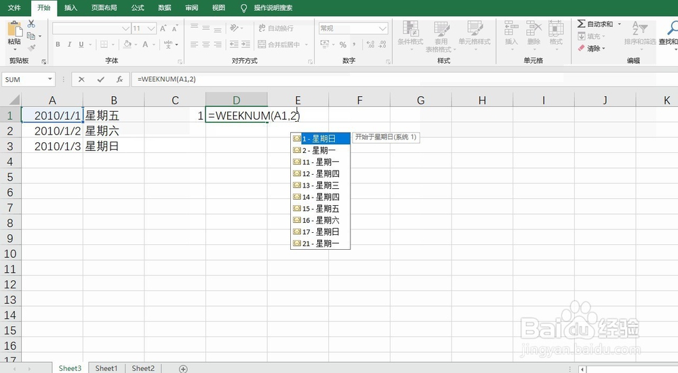Click the center text icon
Screen dimensions: 678x373
[206, 44]
